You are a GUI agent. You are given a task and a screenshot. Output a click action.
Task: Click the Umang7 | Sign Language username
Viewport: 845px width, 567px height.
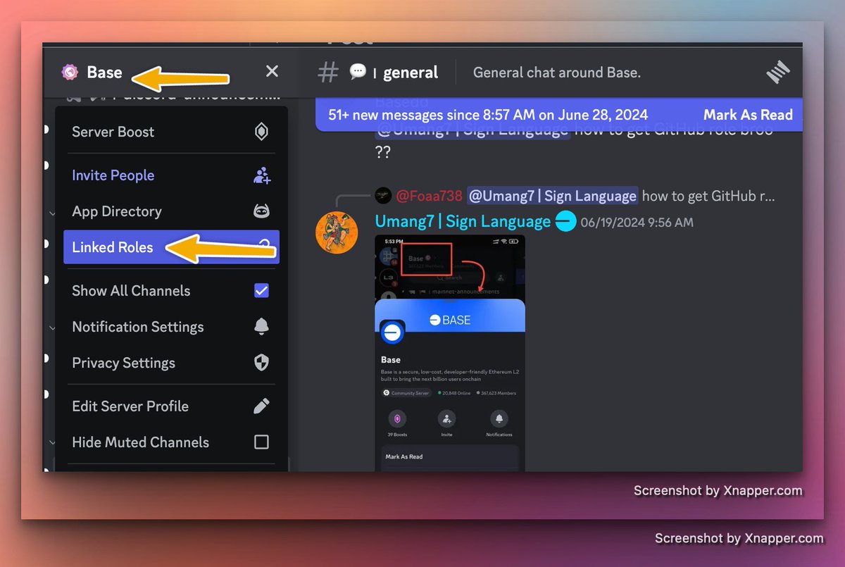463,221
